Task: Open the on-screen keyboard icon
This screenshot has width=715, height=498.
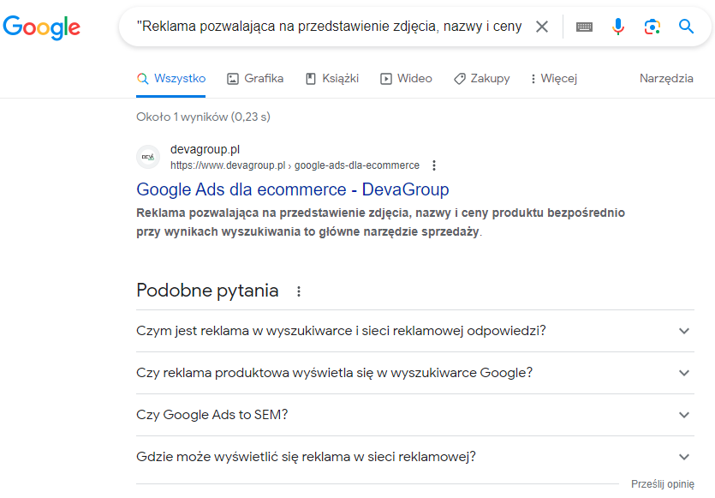Action: [x=584, y=27]
